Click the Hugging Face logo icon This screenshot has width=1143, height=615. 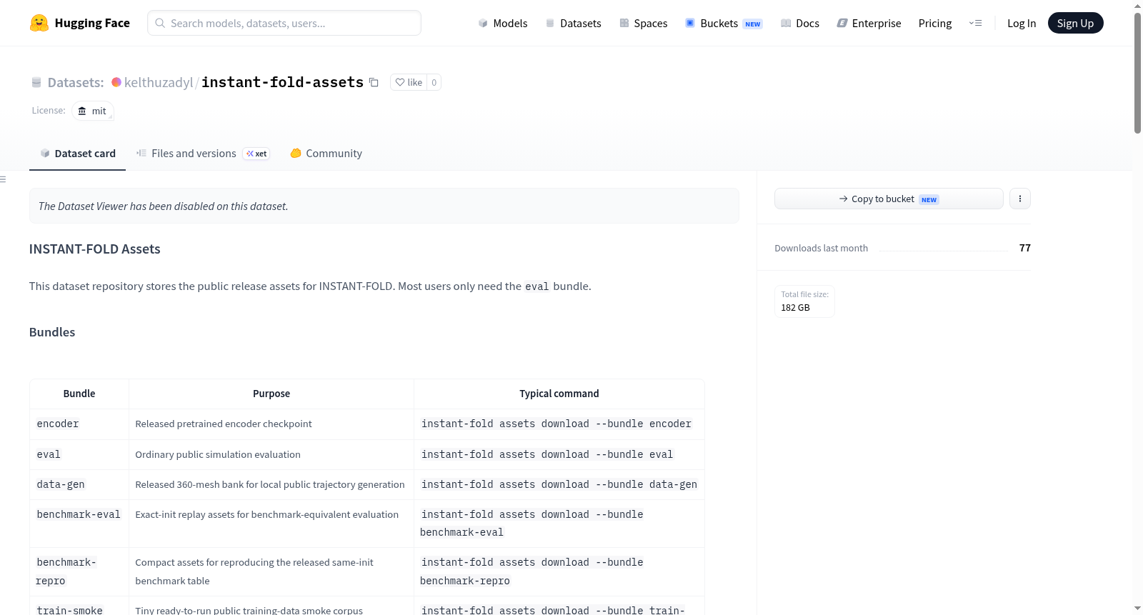pyautogui.click(x=39, y=23)
